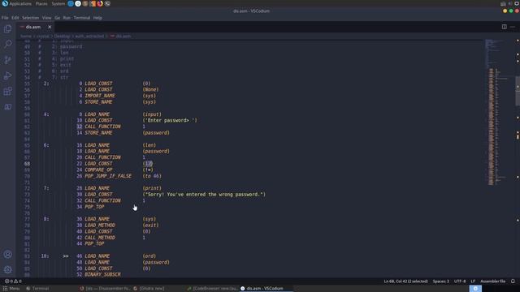This screenshot has width=520, height=292.
Task: Click the home breadcrumb segment
Action: [x=26, y=36]
